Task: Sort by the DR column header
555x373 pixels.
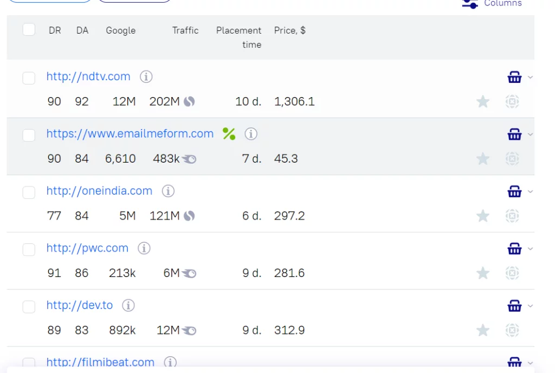Action: click(55, 30)
